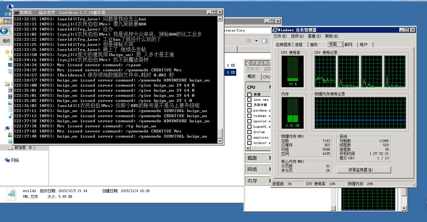Screen dimensions: 427x222
Task: Open the 网络 network icon in sidebar
Action: [7, 160]
